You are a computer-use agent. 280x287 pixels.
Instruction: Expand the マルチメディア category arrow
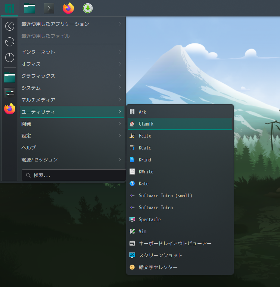coord(120,100)
